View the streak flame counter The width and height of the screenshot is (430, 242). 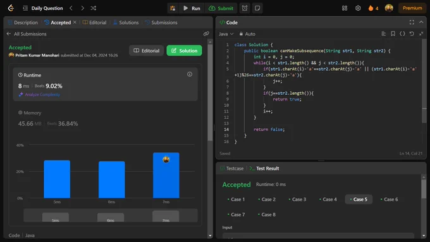[x=373, y=8]
